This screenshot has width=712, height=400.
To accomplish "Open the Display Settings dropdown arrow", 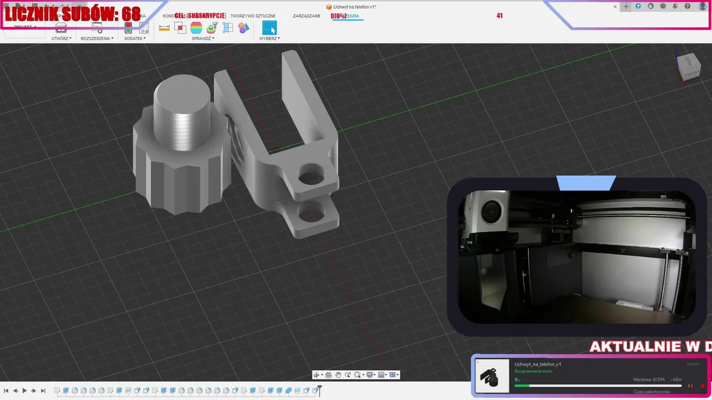I will (x=375, y=376).
